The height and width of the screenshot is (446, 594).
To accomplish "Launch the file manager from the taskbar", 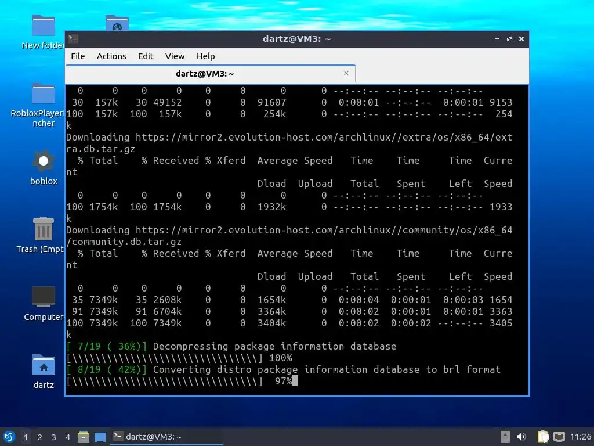I will (x=84, y=437).
